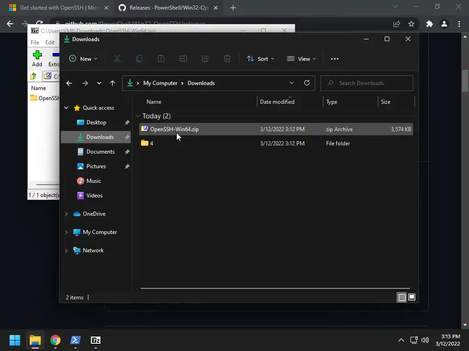The width and height of the screenshot is (469, 351).
Task: Switch to details view layout icon
Action: (402, 297)
